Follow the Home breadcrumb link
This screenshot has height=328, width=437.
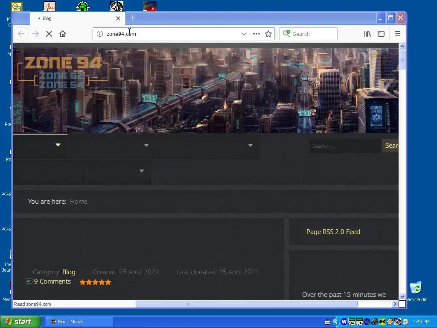79,202
